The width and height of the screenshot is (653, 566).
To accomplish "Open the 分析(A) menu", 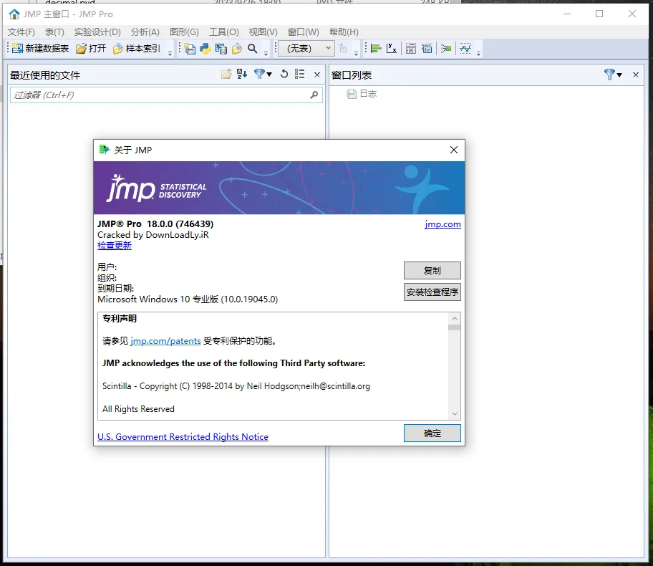I will [x=145, y=32].
